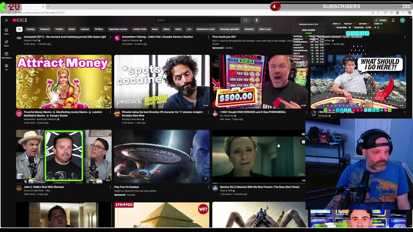Open options for $500 bonuses video
Viewport: 413px width, 232px height.
(307, 112)
